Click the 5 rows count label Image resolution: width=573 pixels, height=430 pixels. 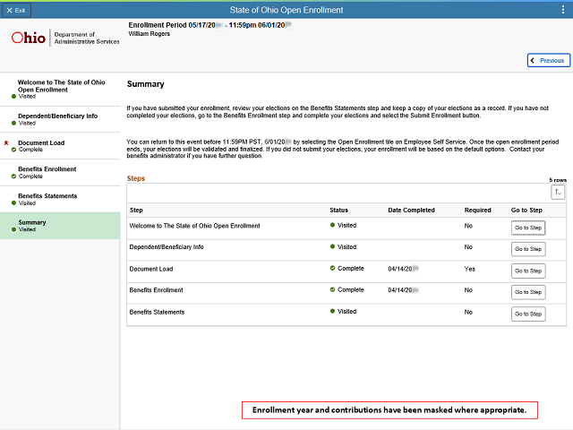click(x=558, y=180)
